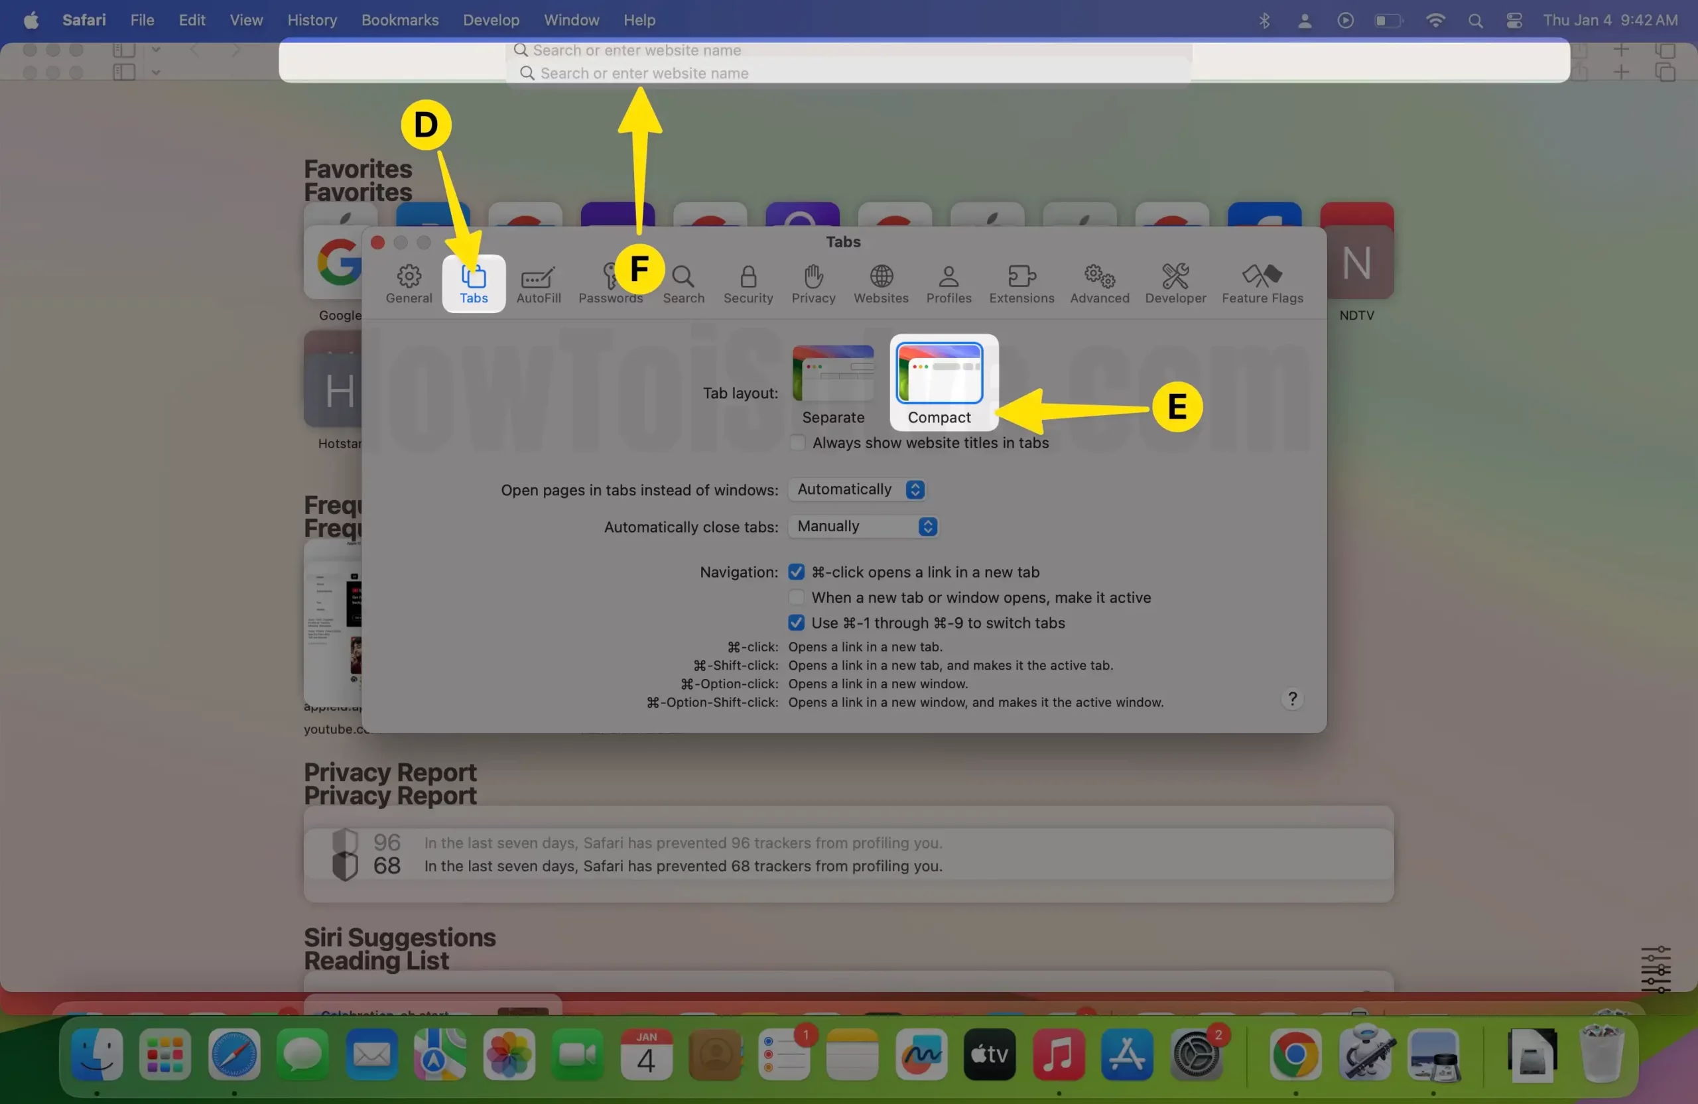Screen dimensions: 1698x1104
Task: Select the Tabs preferences icon
Action: click(473, 281)
